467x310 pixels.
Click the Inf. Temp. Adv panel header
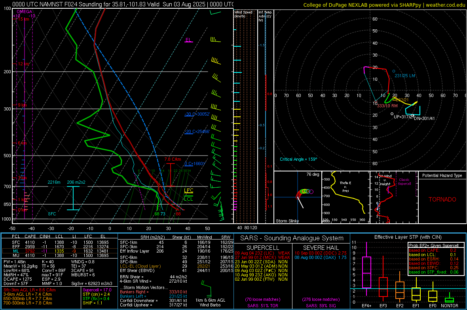[x=265, y=16]
